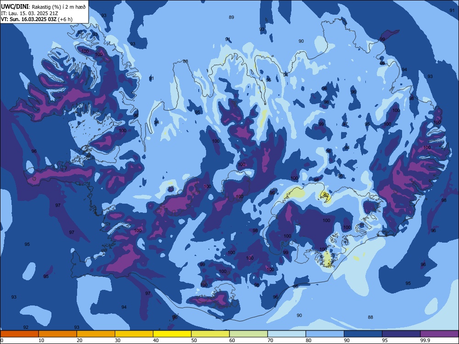459x344 pixels.
Task: Pick the 90–95 dark blue legend swatch
Action: 363,334
